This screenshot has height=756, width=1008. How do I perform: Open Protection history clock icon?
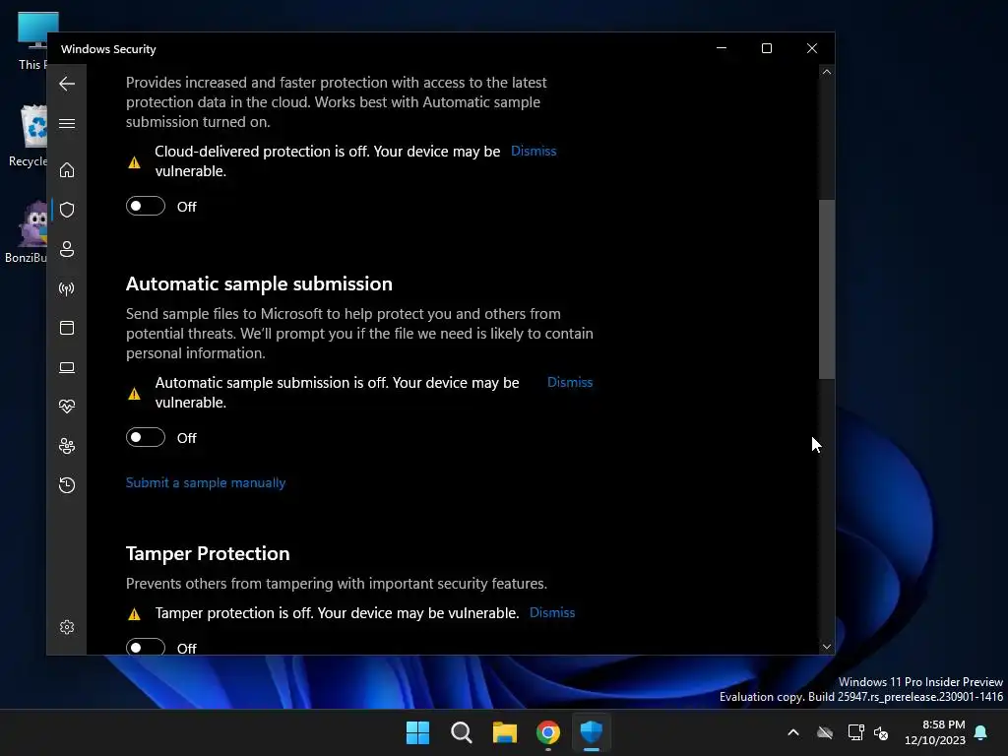(67, 484)
